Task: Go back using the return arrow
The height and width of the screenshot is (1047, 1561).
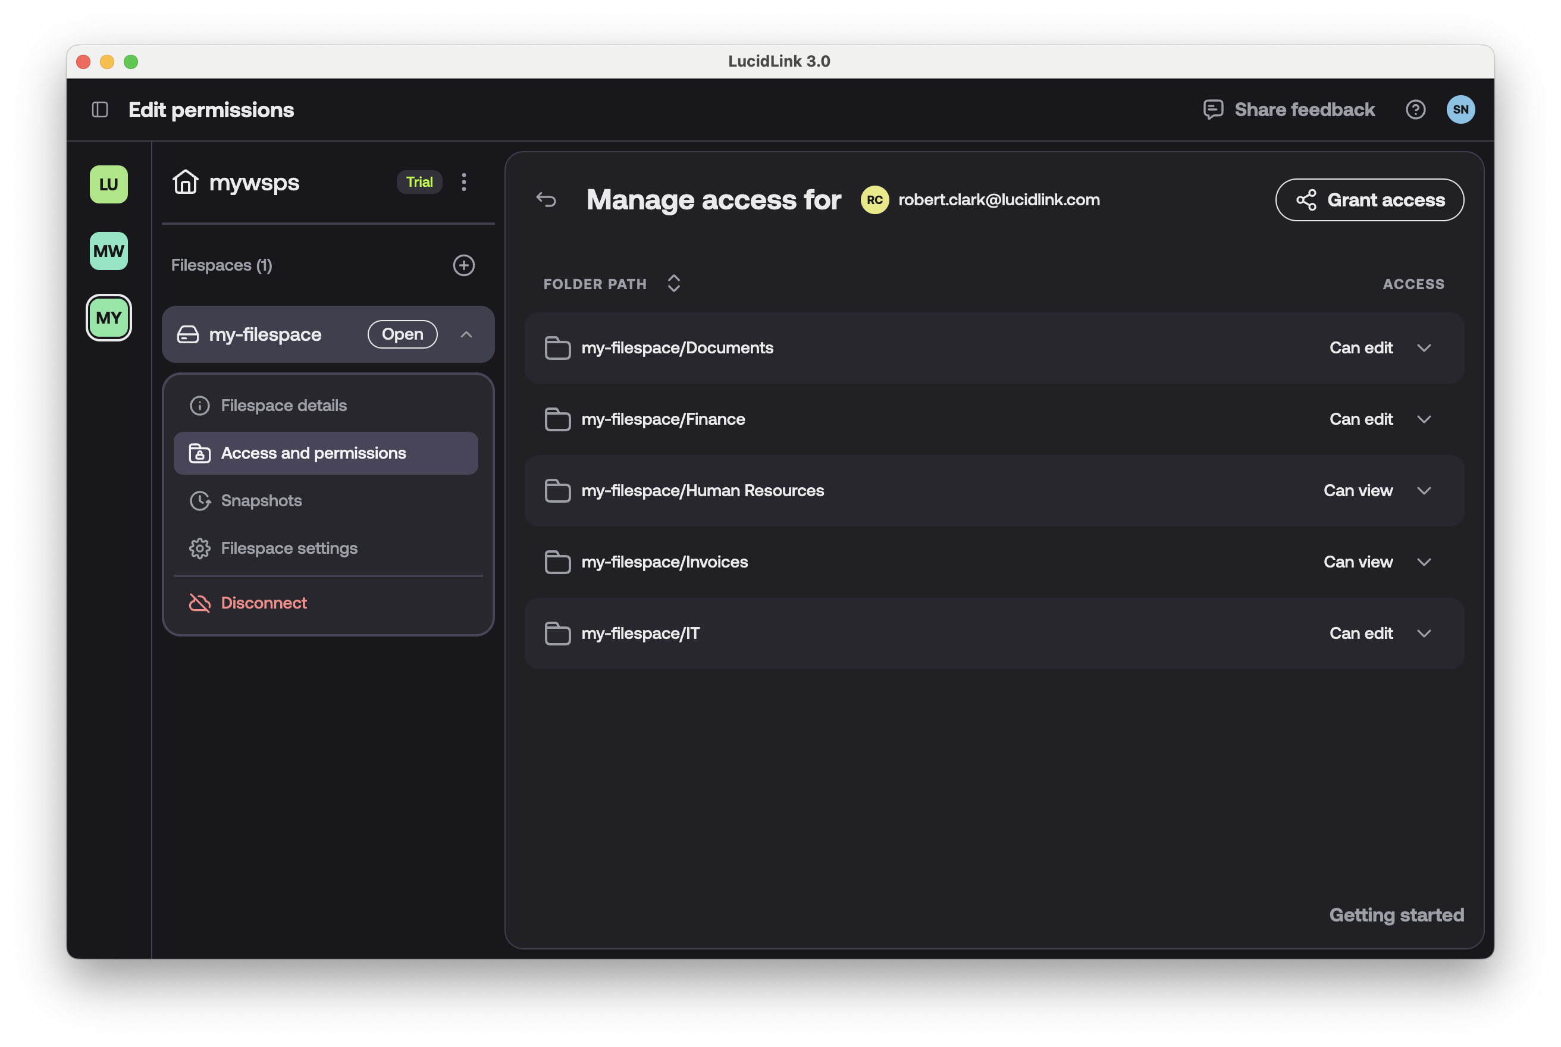Action: [546, 200]
